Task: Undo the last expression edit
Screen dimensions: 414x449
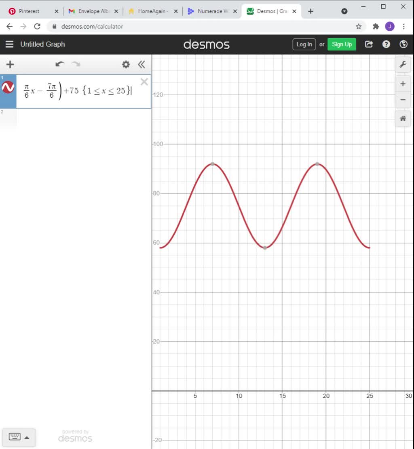Action: pyautogui.click(x=60, y=65)
